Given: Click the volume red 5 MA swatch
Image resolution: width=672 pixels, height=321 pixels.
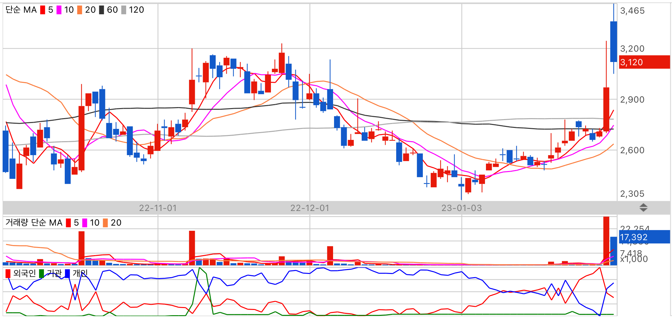Looking at the screenshot, I should coord(68,223).
